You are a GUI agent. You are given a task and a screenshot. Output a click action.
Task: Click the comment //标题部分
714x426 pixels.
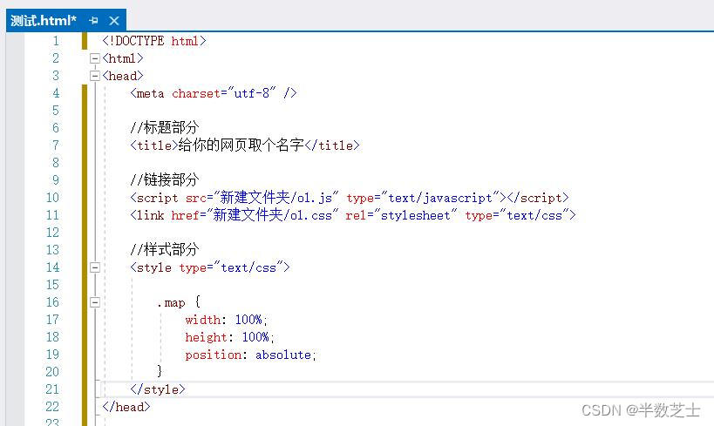pos(165,127)
